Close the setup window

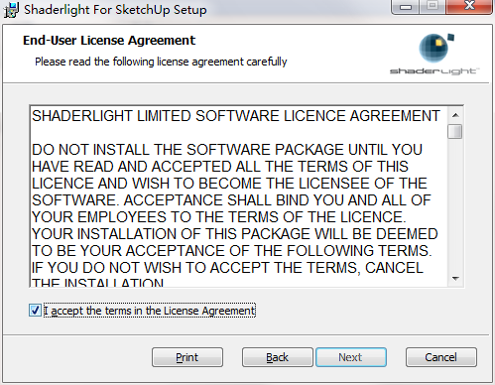469,6
